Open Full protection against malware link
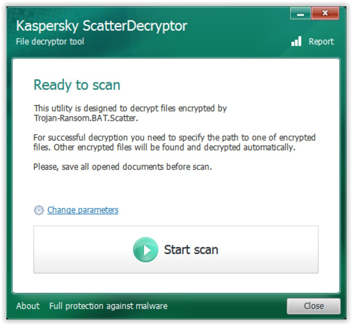 (108, 306)
